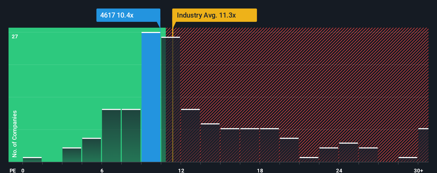437x173 pixels.
Task: Click the small histogram bar above PE 0
Action: [32, 159]
